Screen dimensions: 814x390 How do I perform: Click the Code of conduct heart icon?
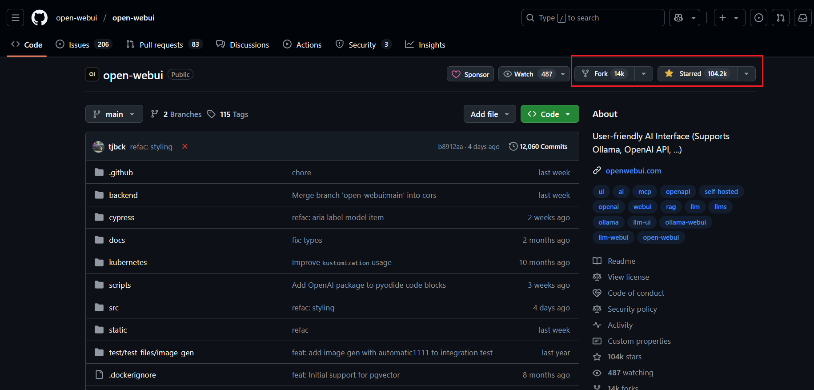[597, 293]
